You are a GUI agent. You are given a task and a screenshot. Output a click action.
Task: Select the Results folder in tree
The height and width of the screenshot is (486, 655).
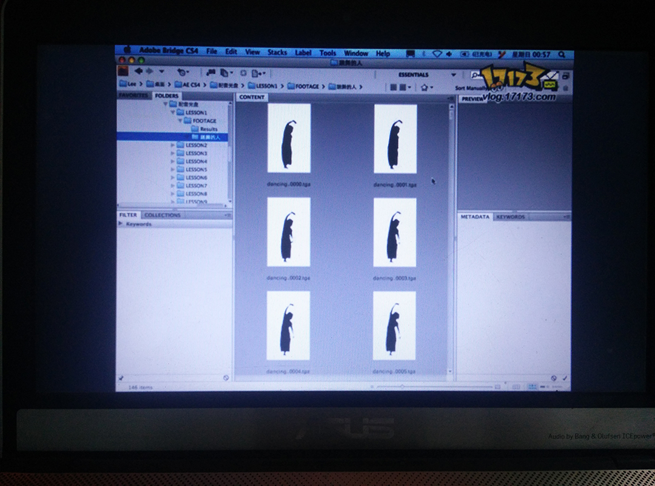[x=205, y=129]
